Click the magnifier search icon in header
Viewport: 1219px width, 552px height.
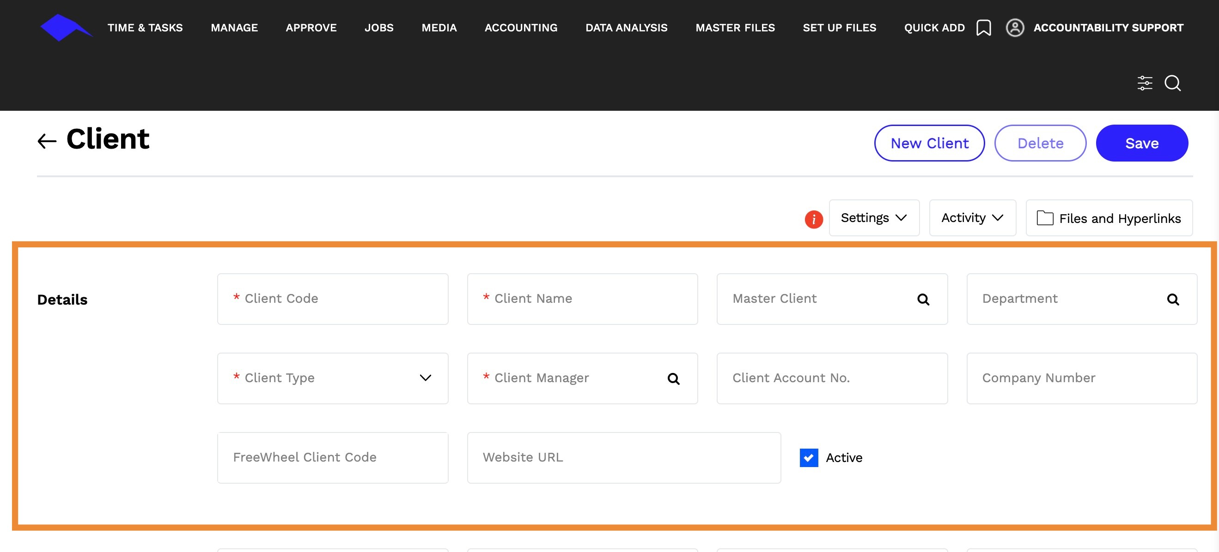pos(1173,83)
